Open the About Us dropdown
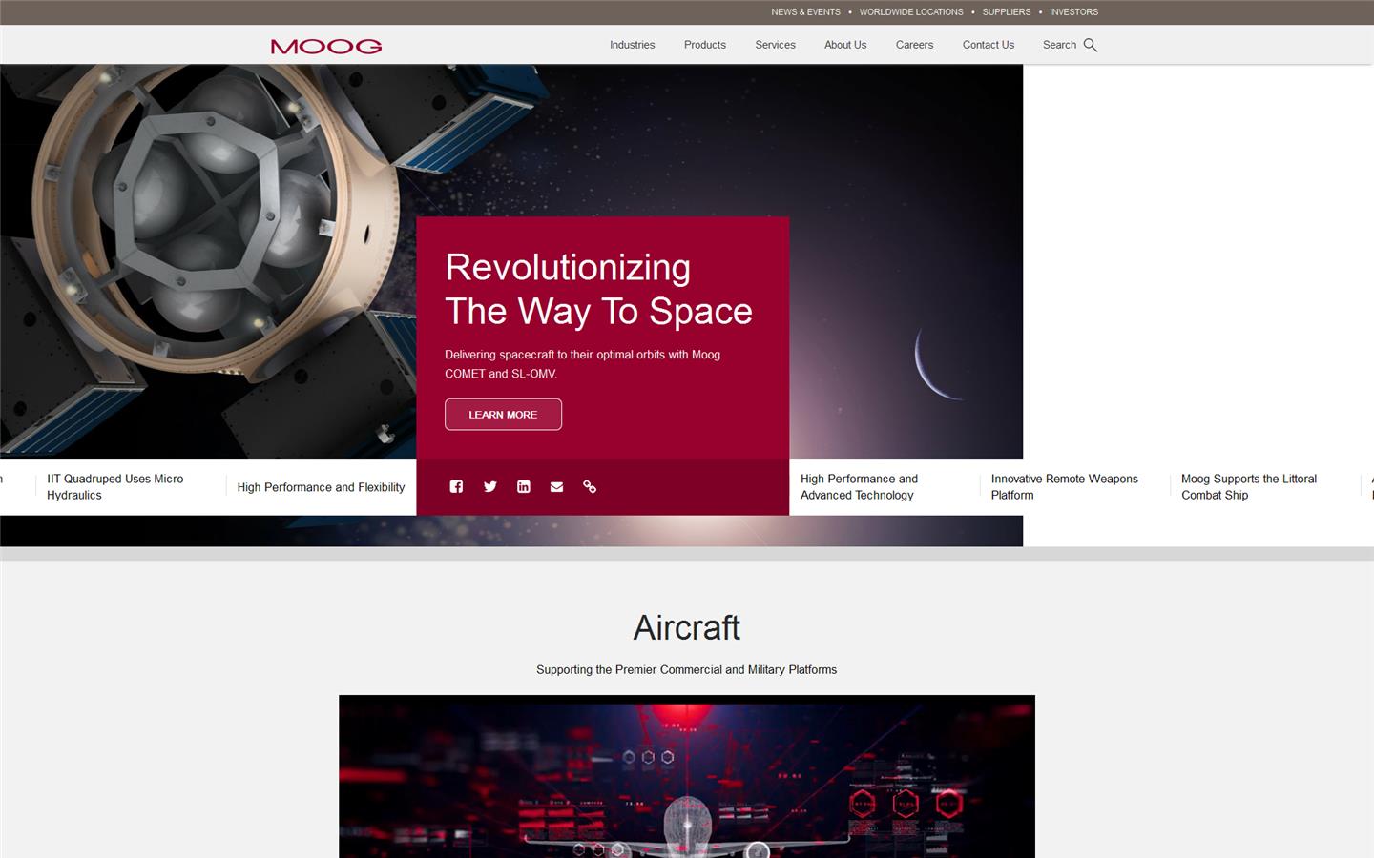The width and height of the screenshot is (1374, 858). pyautogui.click(x=844, y=45)
